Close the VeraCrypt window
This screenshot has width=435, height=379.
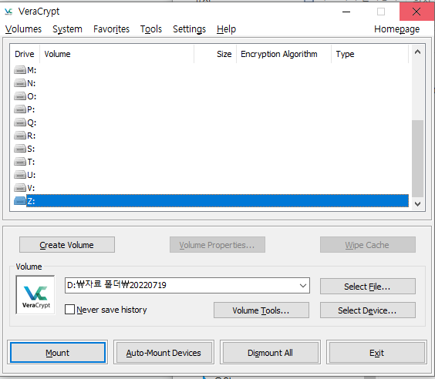416,12
